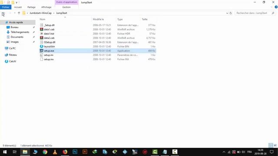
Task: Switch to details view toggle
Action: click(271, 146)
